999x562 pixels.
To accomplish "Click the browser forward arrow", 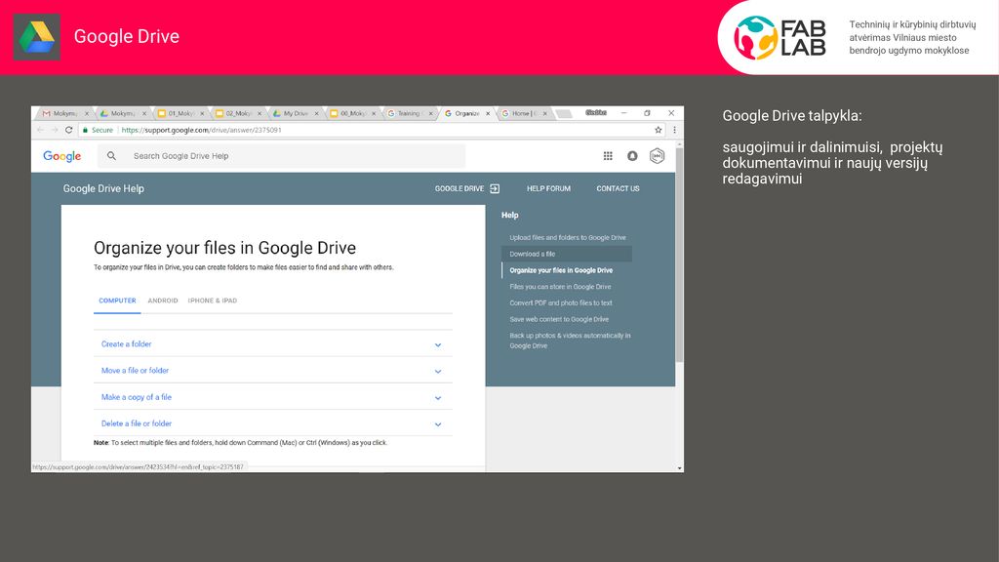I will click(x=55, y=130).
